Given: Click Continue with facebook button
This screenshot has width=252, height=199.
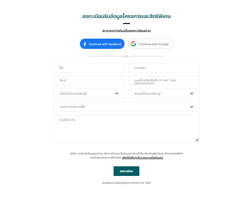Looking at the screenshot, I should pos(102,44).
